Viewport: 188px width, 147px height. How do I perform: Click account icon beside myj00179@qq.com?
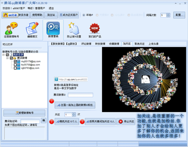tap(18, 61)
